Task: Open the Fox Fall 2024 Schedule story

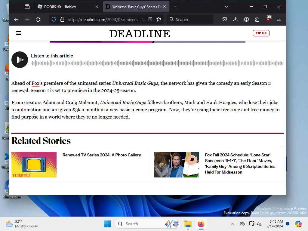Action: pos(240,163)
